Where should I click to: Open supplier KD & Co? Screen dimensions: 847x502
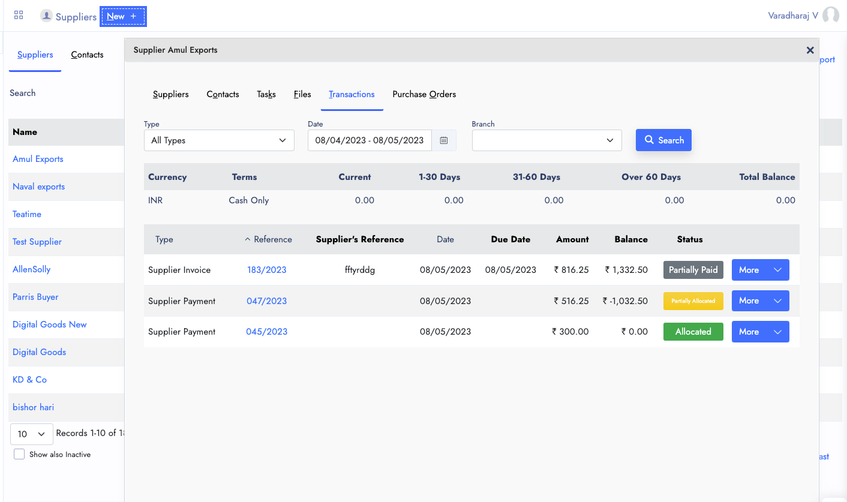(29, 380)
